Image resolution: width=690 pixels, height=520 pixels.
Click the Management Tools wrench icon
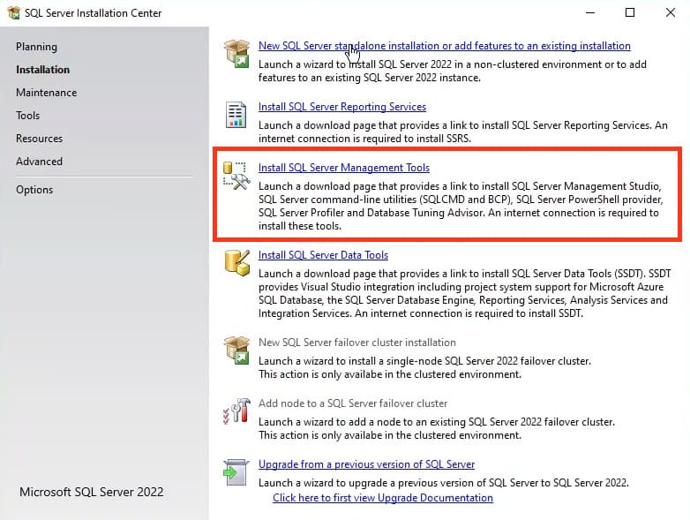pyautogui.click(x=236, y=175)
